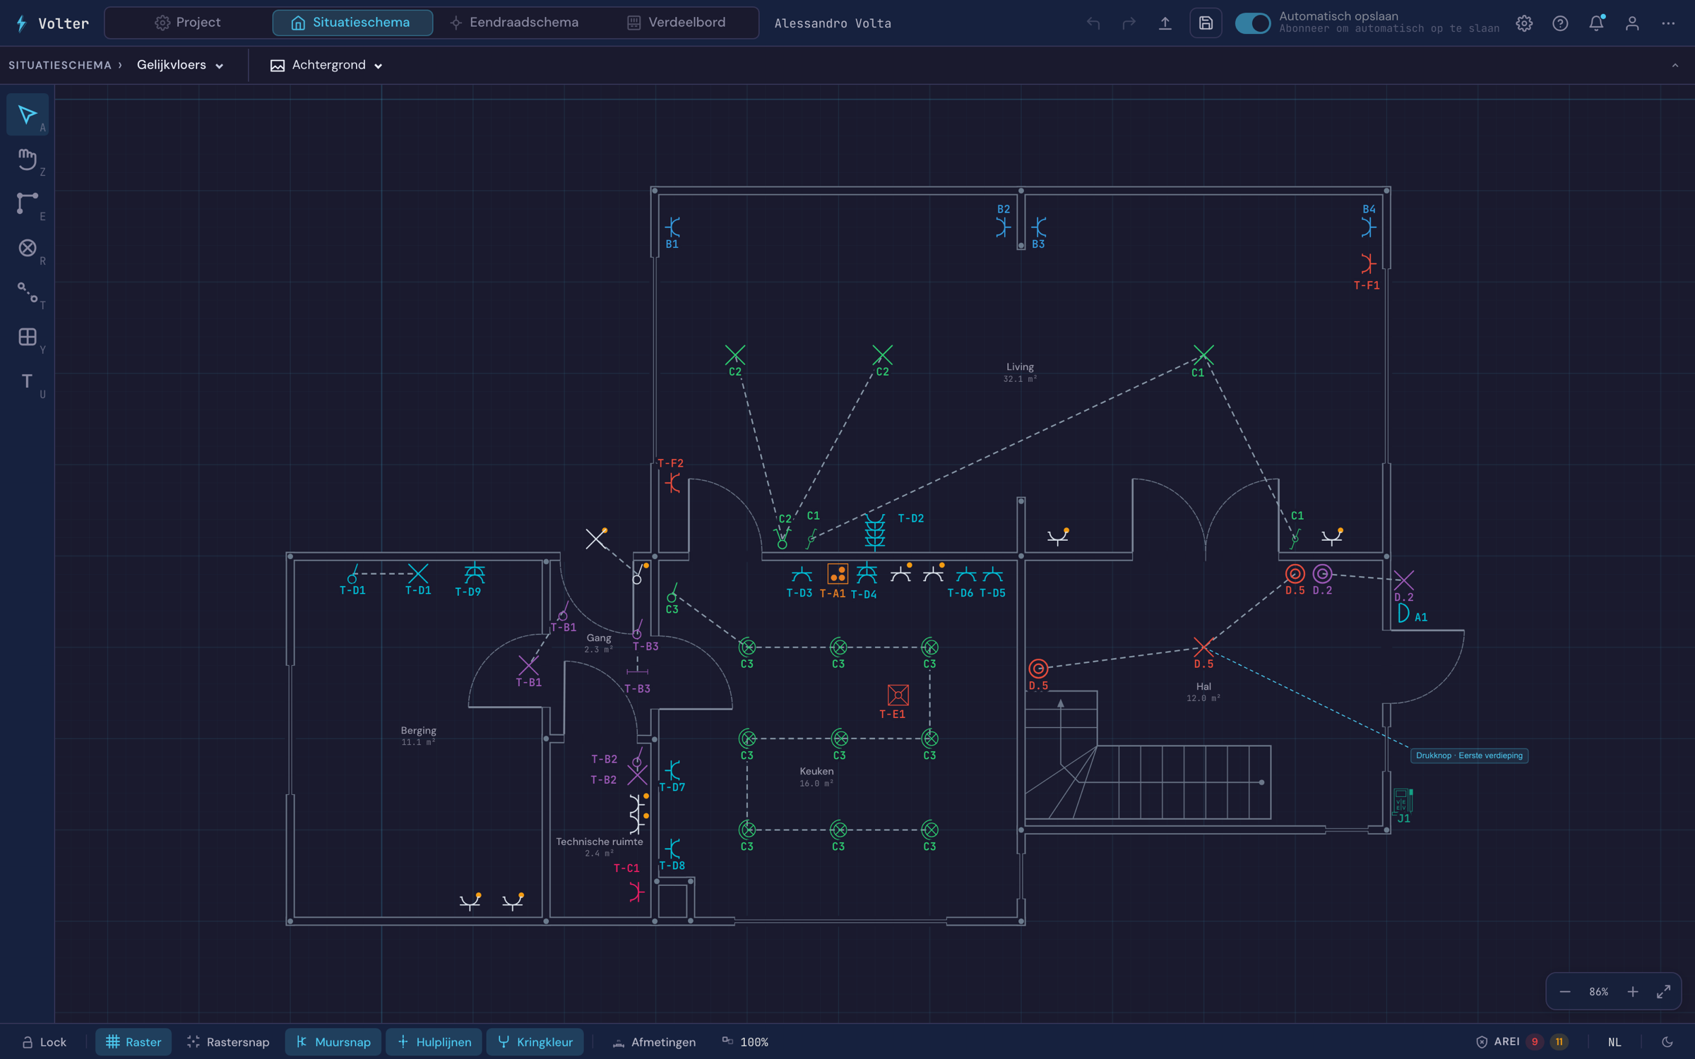Open the NL language selector
This screenshot has width=1695, height=1059.
[x=1614, y=1042]
